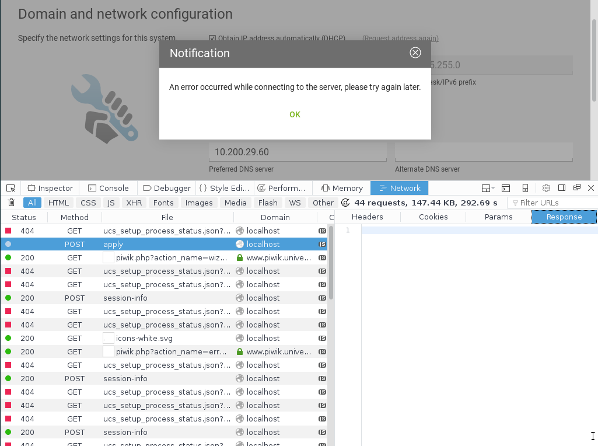
Task: Dock developer tools to side
Action: 562,188
